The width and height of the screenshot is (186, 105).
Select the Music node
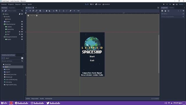[9, 19]
